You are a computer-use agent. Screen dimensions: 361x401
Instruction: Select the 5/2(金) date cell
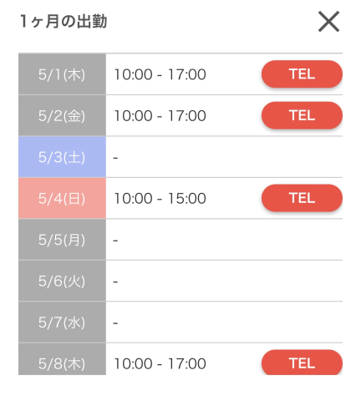pyautogui.click(x=62, y=115)
